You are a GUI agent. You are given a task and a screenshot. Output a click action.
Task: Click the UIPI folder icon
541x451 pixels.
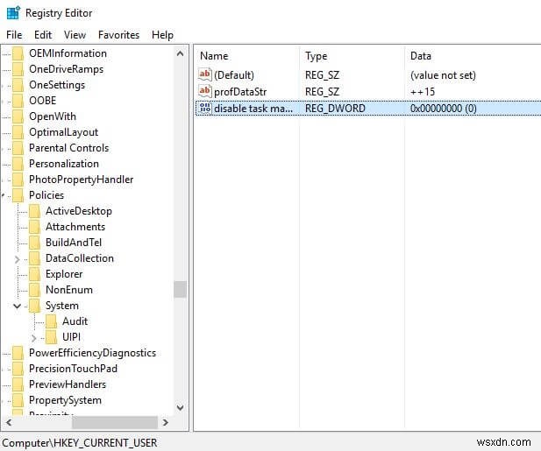tap(51, 337)
